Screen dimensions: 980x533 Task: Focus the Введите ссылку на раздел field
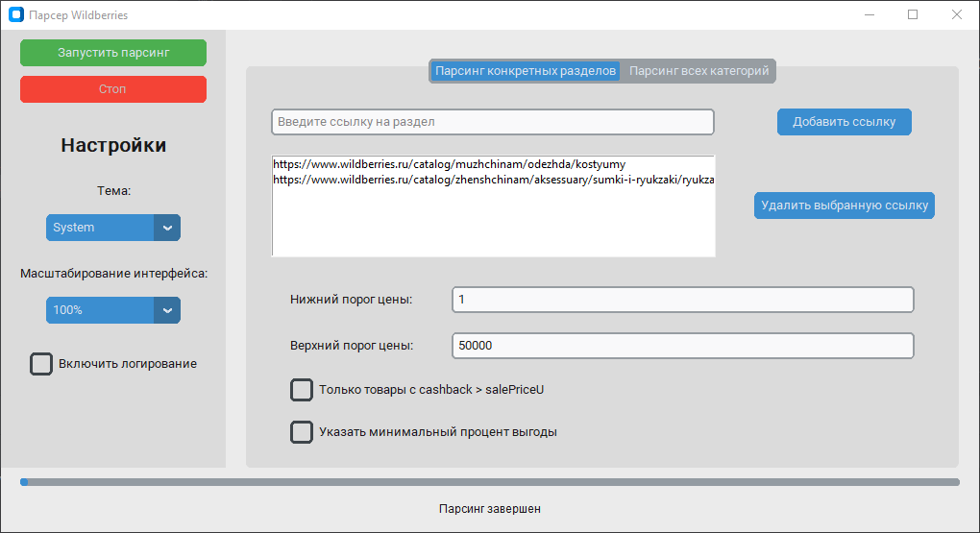click(492, 122)
